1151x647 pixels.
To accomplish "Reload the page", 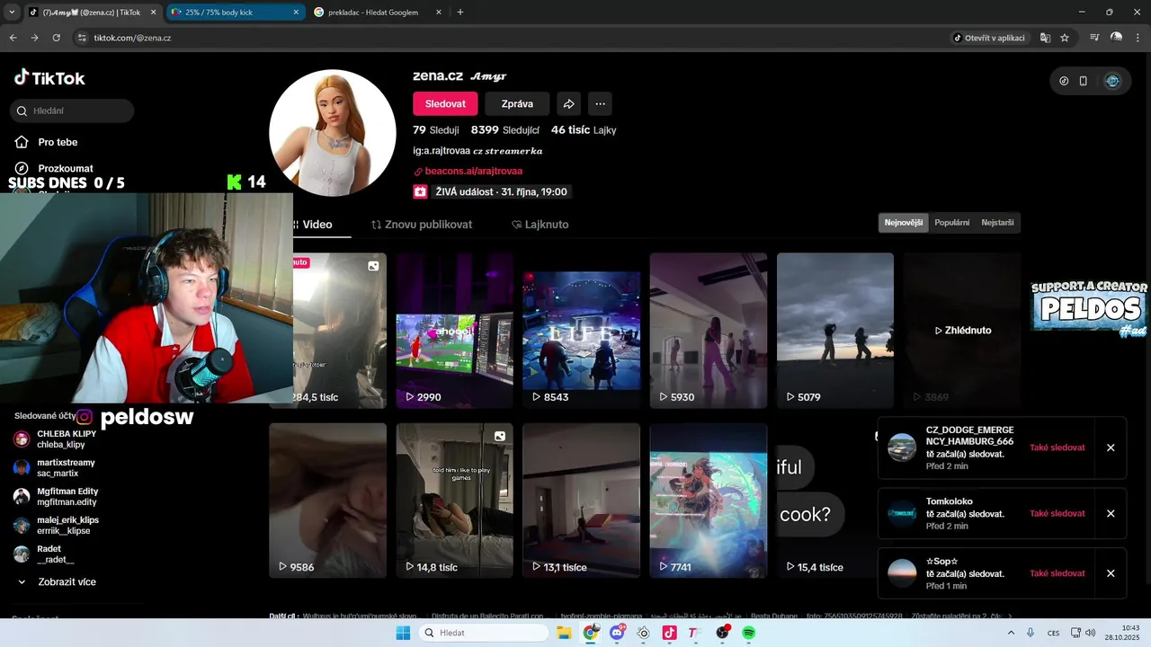I will [57, 38].
